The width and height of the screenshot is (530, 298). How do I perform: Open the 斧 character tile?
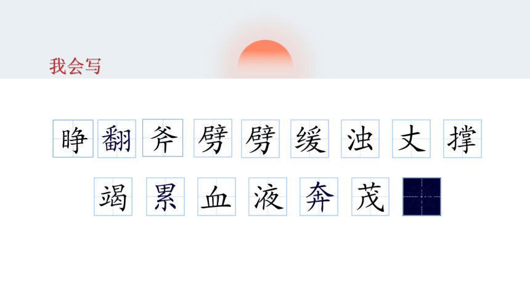(x=163, y=138)
